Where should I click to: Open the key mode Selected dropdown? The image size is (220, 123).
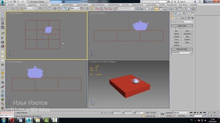click(181, 112)
